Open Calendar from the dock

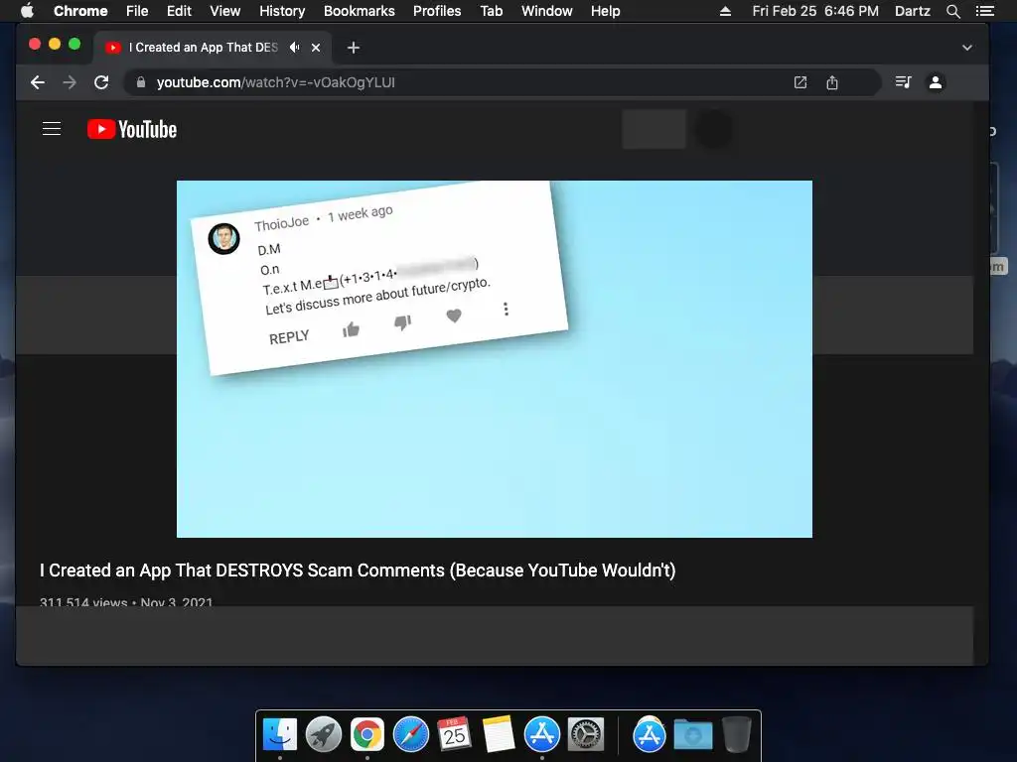[x=454, y=735]
